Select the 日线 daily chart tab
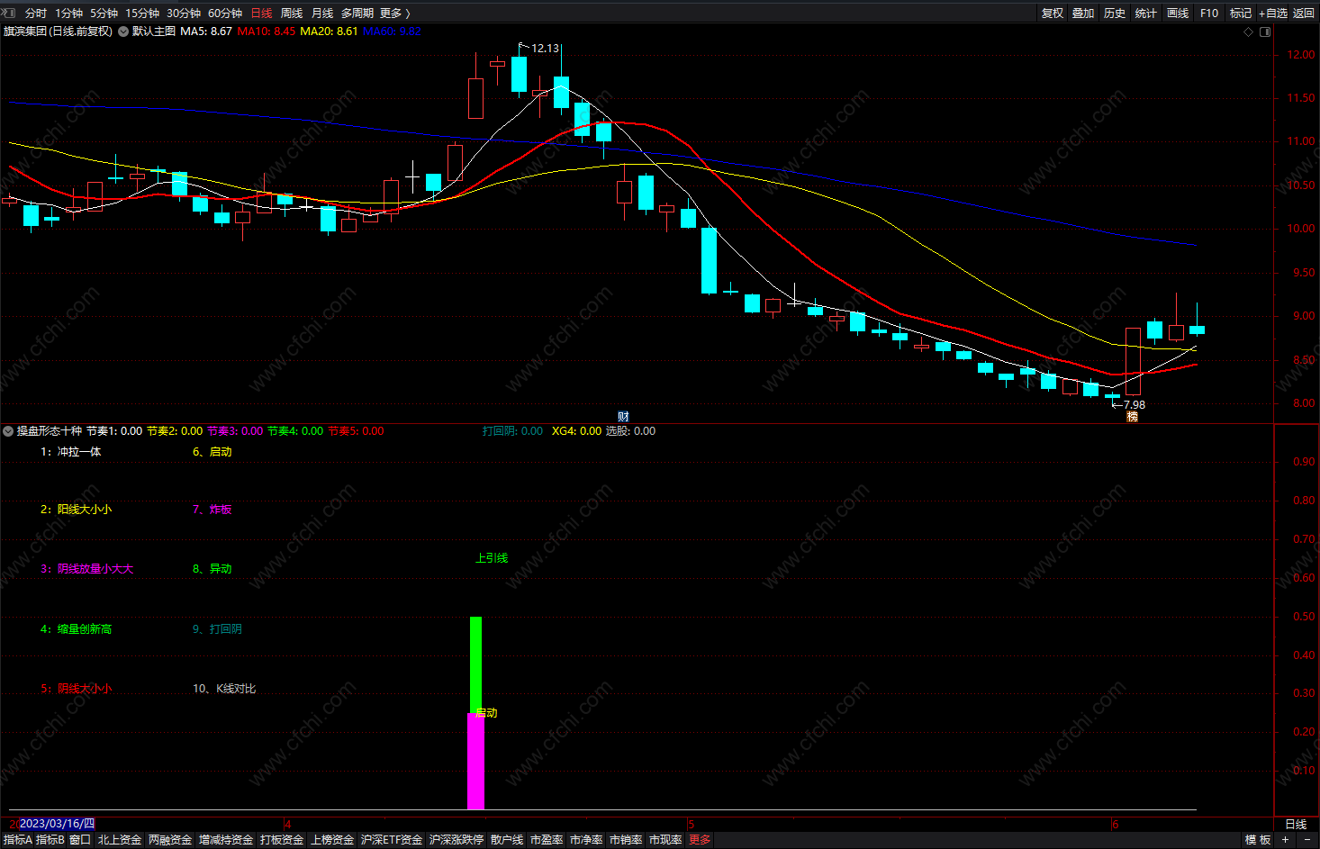 [x=261, y=13]
